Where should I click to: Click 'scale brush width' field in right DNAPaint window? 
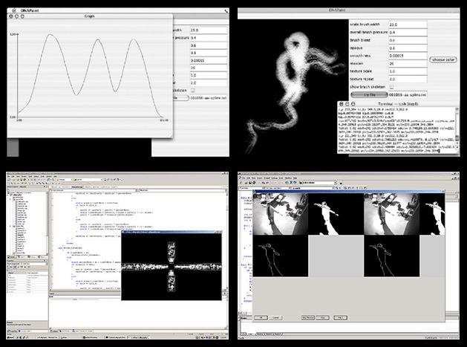pyautogui.click(x=408, y=25)
